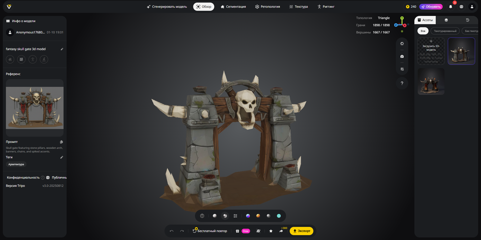The width and height of the screenshot is (481, 240).
Task: Open the history clock panel tab
Action: [468, 20]
